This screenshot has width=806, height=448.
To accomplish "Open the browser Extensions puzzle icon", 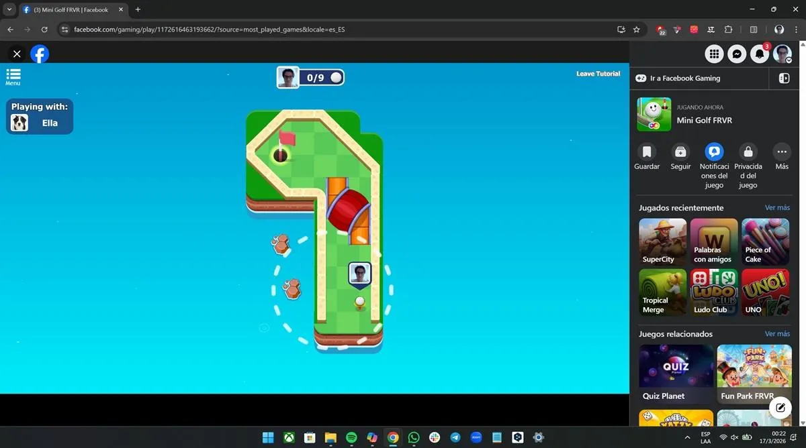I will (728, 30).
